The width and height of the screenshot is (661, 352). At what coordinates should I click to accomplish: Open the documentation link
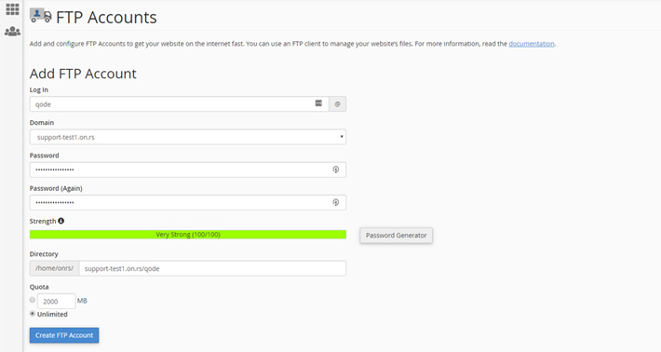[532, 44]
